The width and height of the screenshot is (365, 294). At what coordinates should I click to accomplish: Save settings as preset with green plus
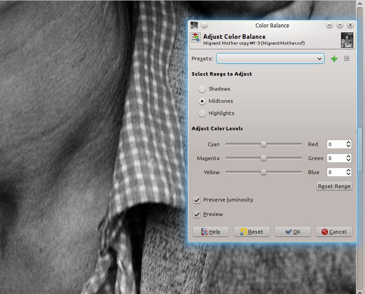[334, 59]
